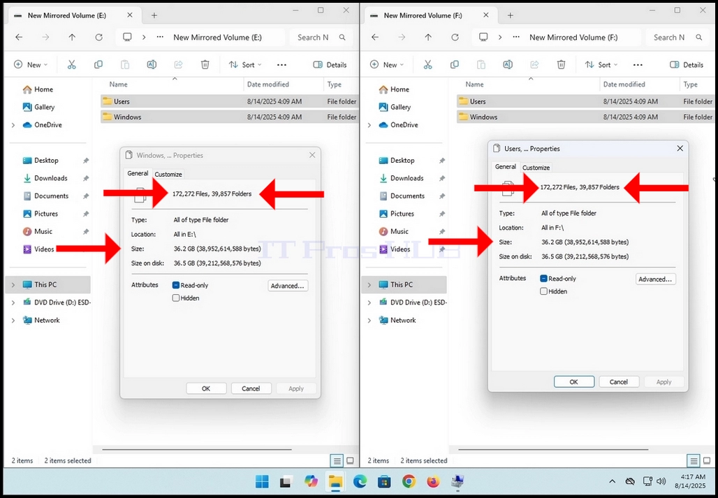Click OK in Windows Properties dialog
The height and width of the screenshot is (498, 718).
point(206,388)
